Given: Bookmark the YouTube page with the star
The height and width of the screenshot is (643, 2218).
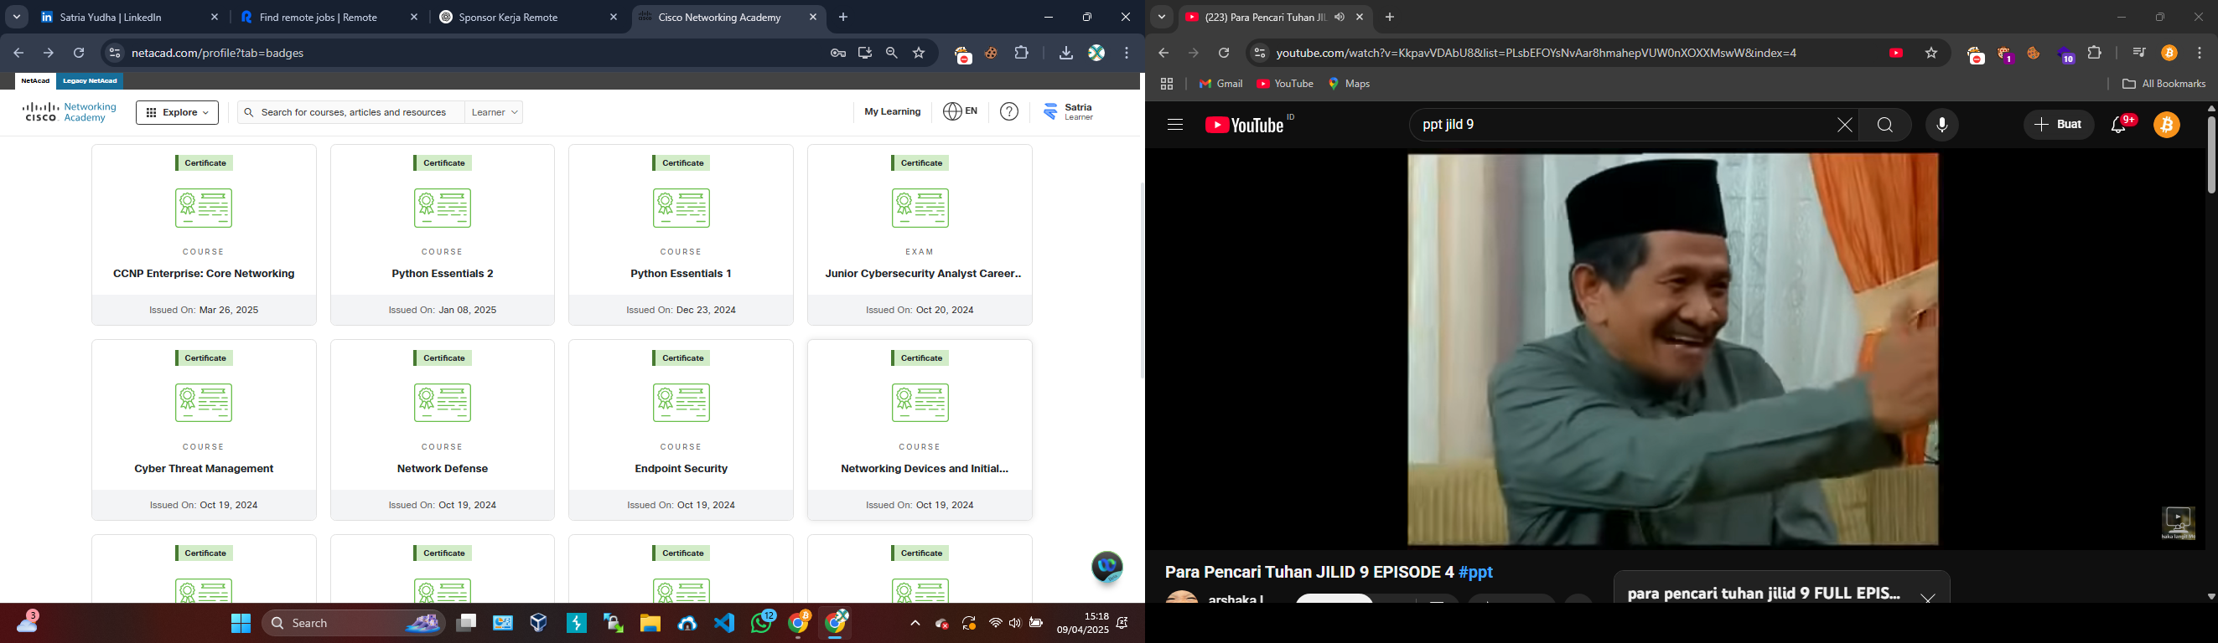Looking at the screenshot, I should coord(1931,54).
